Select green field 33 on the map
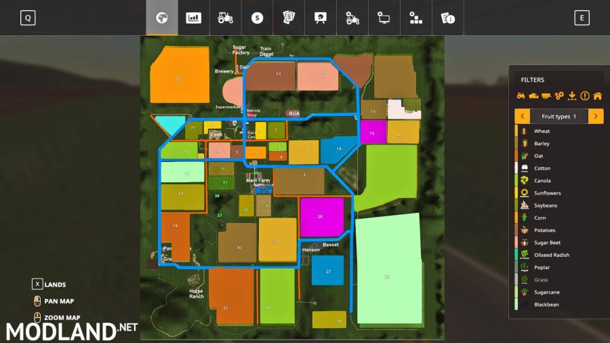 point(277,296)
